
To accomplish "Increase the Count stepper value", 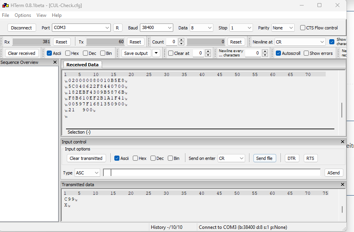I will tap(181, 40).
